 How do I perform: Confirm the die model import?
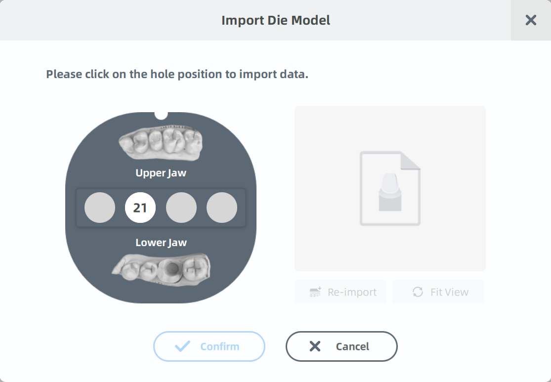(209, 346)
